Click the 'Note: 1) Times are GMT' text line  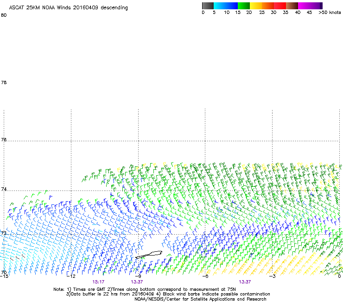coord(145,289)
